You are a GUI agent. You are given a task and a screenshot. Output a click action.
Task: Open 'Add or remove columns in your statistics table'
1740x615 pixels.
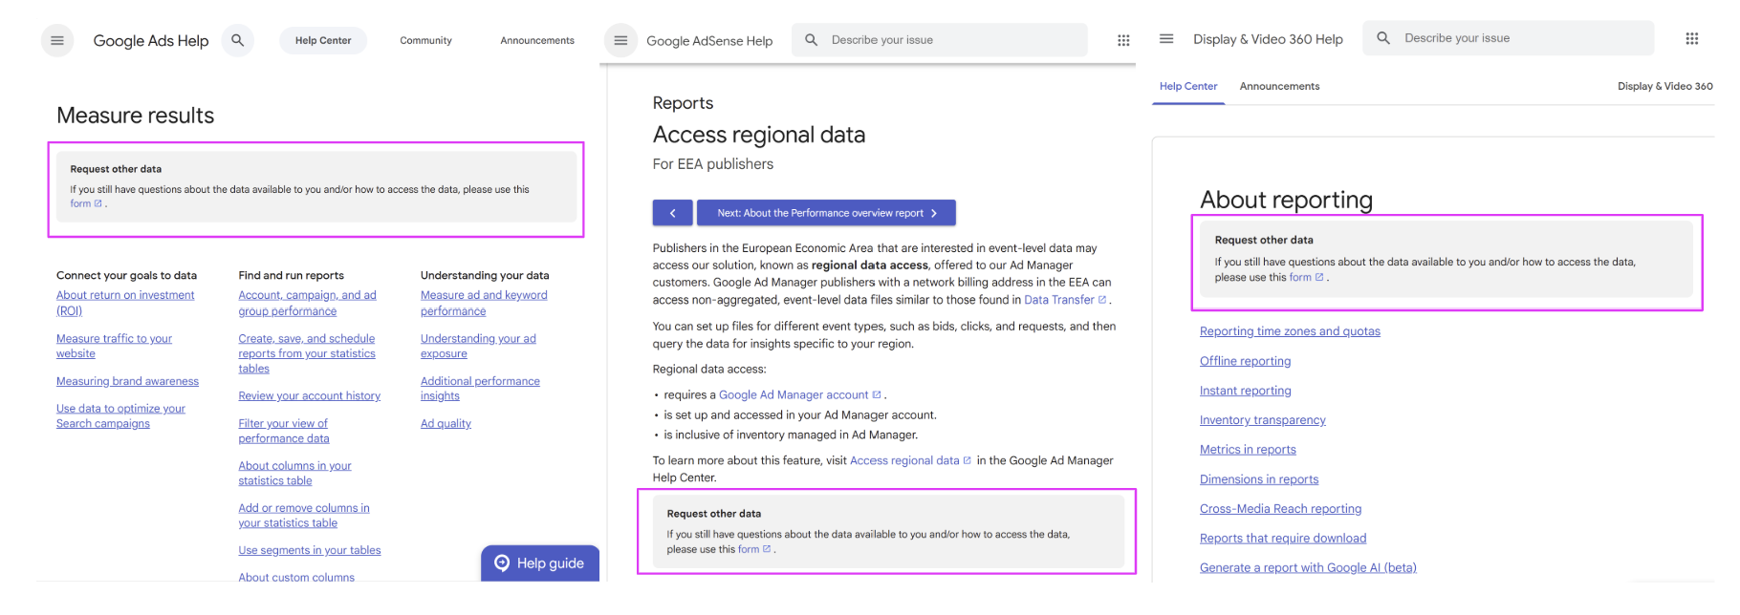pos(304,516)
